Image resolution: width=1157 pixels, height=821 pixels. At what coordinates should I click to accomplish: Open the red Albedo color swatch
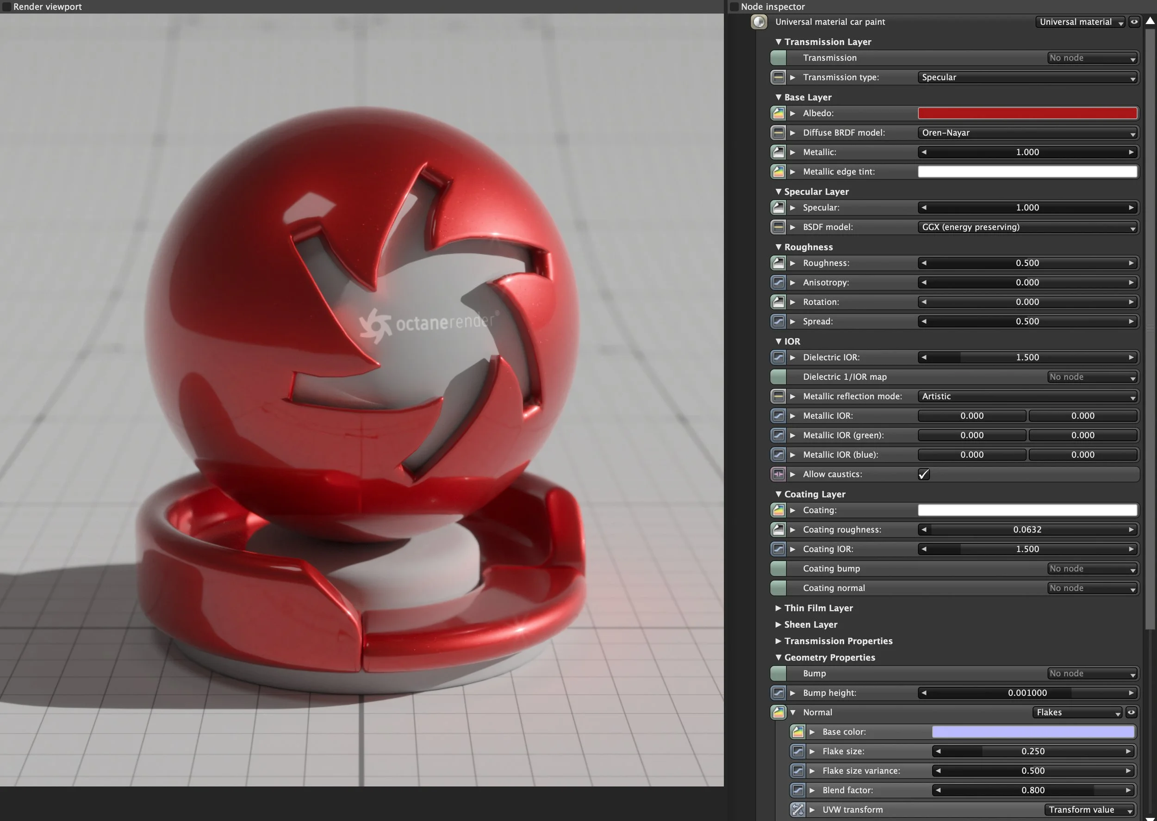pos(1026,113)
